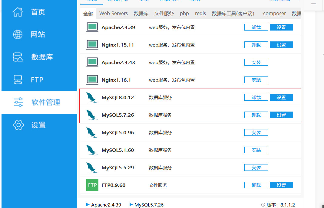The height and width of the screenshot is (208, 324).
Task: Open 设置 for MySQL5.7.26
Action: point(281,115)
